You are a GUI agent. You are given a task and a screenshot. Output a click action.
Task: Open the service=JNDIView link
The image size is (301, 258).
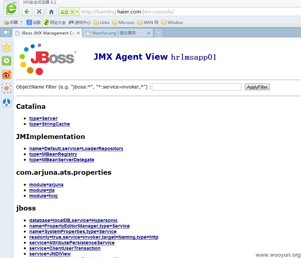(50, 254)
